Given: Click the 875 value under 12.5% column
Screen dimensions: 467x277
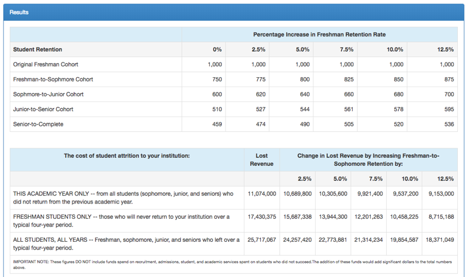Looking at the screenshot, I should tap(446, 80).
